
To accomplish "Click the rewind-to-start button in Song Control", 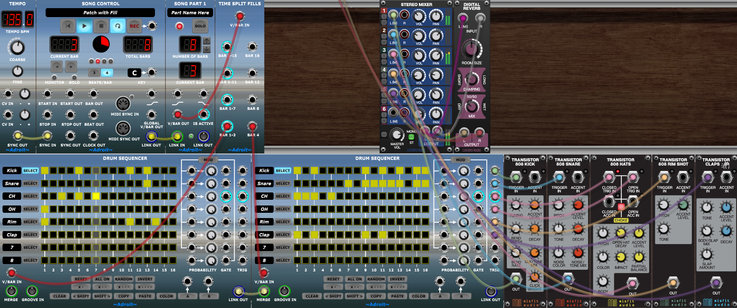I will coord(68,26).
